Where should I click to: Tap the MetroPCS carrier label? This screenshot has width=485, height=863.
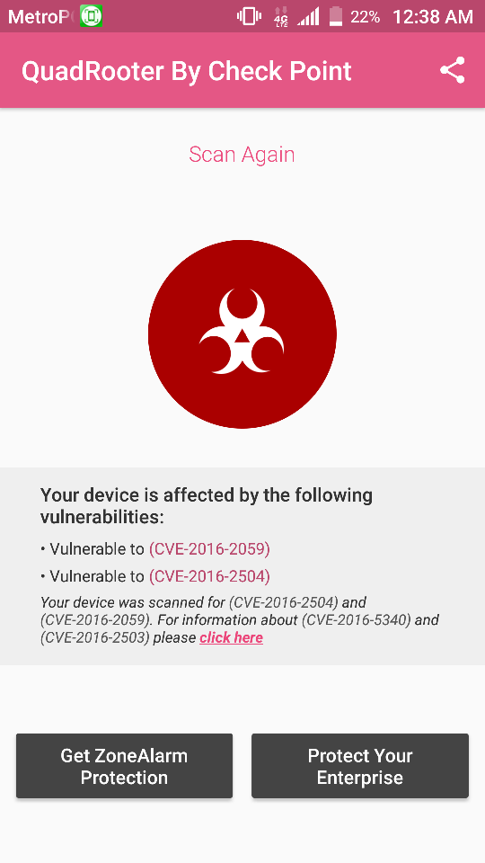40,16
